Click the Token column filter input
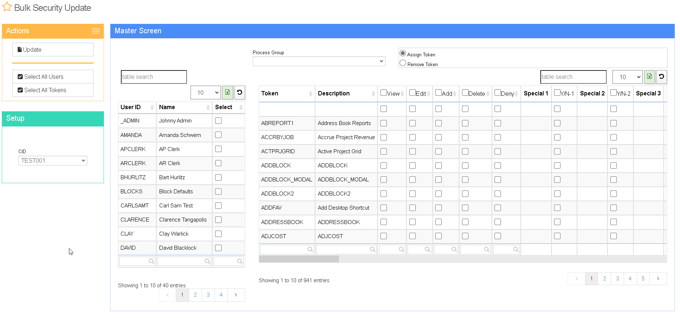 click(x=287, y=249)
